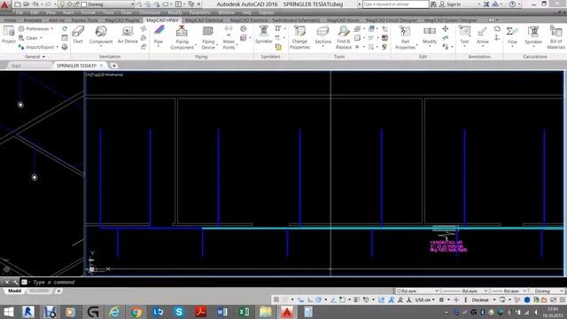This screenshot has height=319, width=567.
Task: Toggle lineweight display in status bar
Action: (x=356, y=300)
